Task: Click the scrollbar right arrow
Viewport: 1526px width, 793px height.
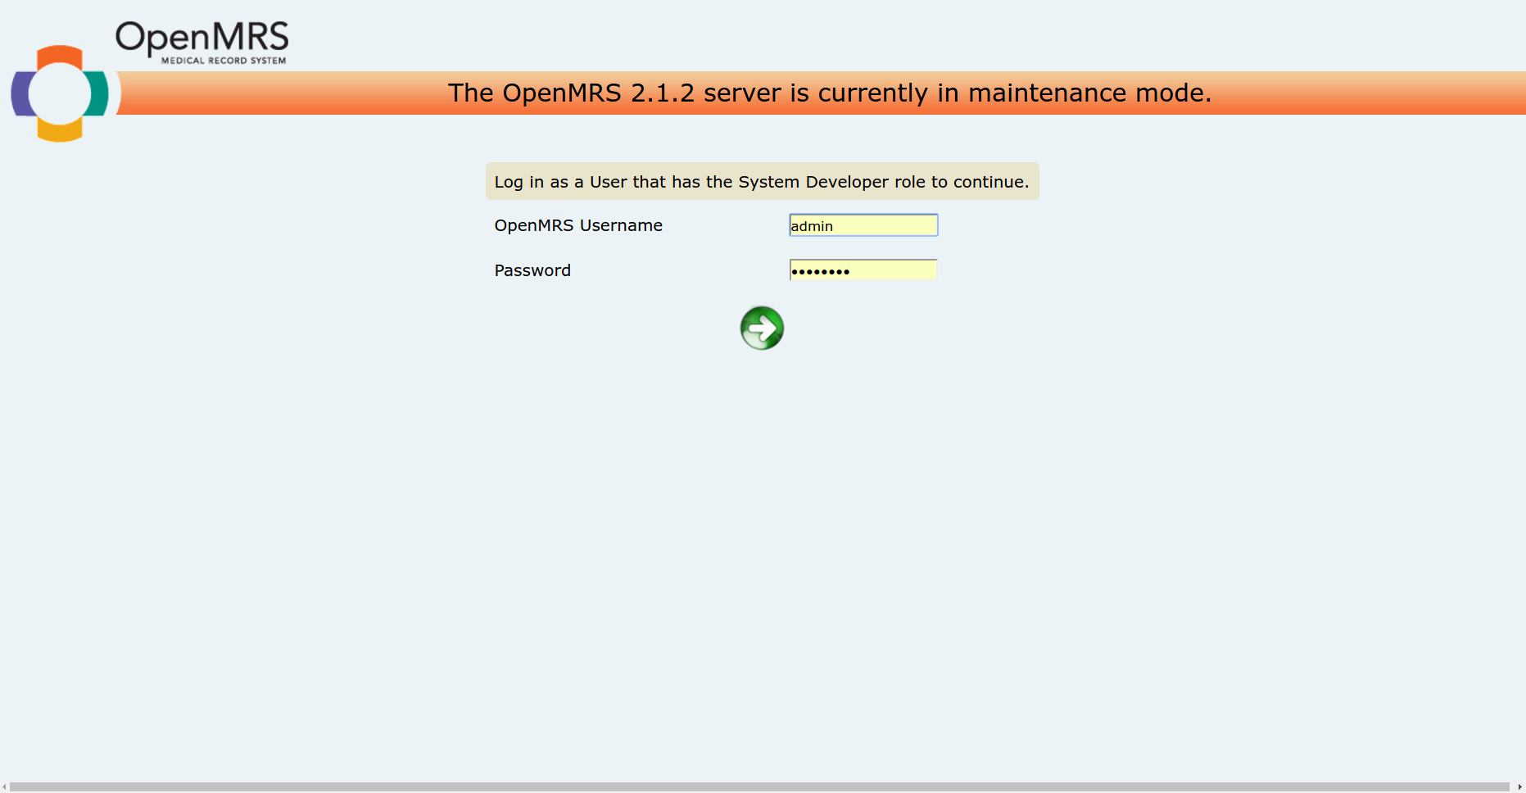Action: click(1519, 786)
